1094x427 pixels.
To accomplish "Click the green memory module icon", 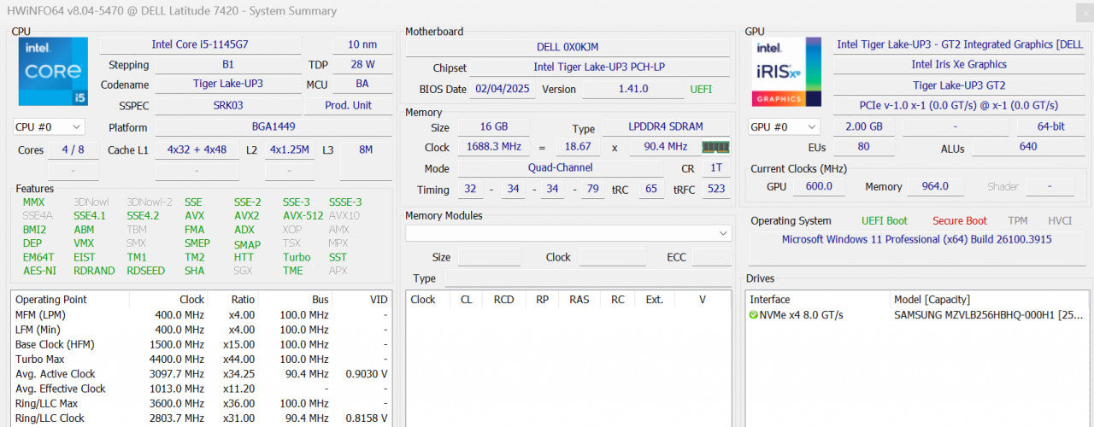I will [x=716, y=147].
